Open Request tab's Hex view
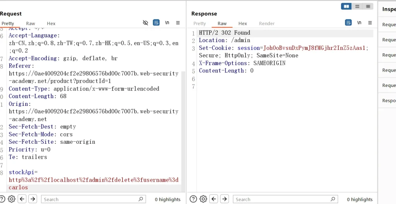This screenshot has width=396, height=204. pos(51,24)
